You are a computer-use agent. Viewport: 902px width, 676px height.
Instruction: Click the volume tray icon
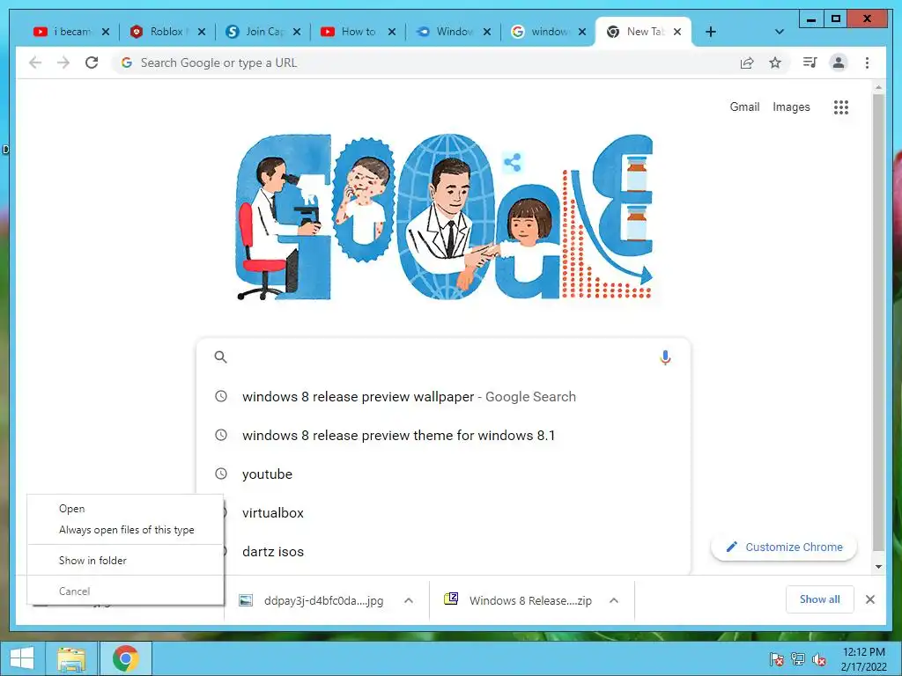click(819, 659)
